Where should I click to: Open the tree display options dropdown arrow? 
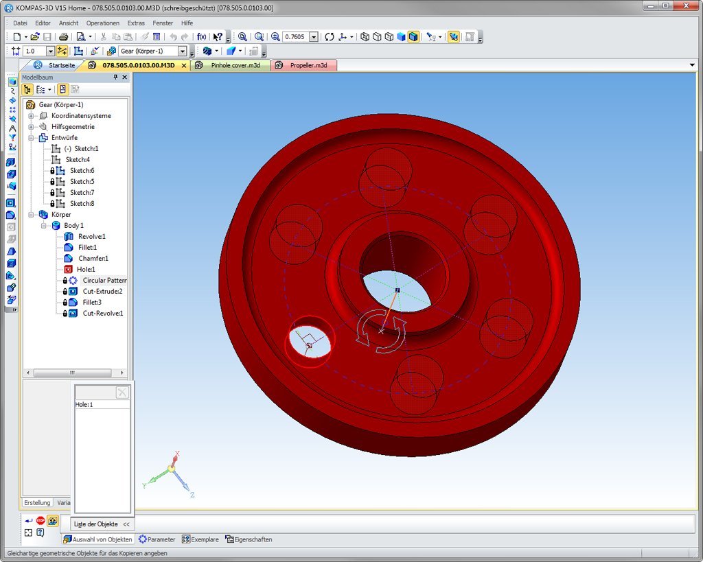(49, 90)
